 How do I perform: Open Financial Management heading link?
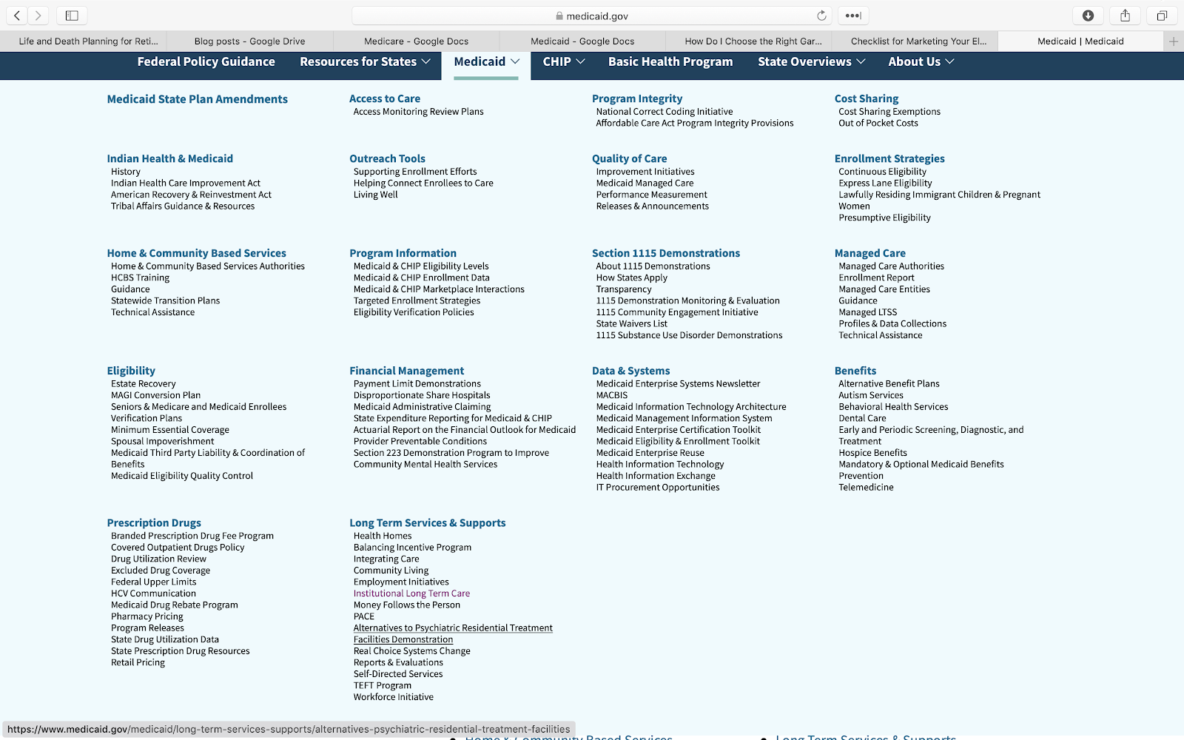[407, 371]
